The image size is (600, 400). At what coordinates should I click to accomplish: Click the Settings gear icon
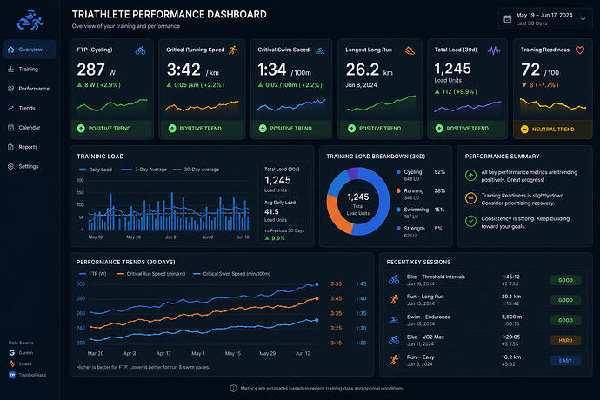click(x=10, y=166)
